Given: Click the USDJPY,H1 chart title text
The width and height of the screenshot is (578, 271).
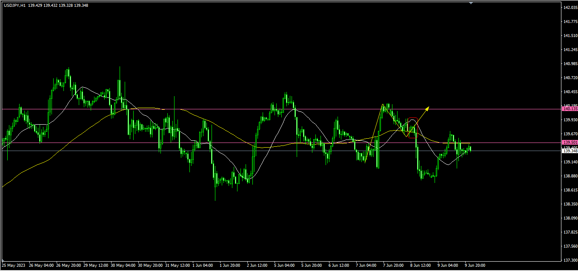Looking at the screenshot, I should click(14, 6).
